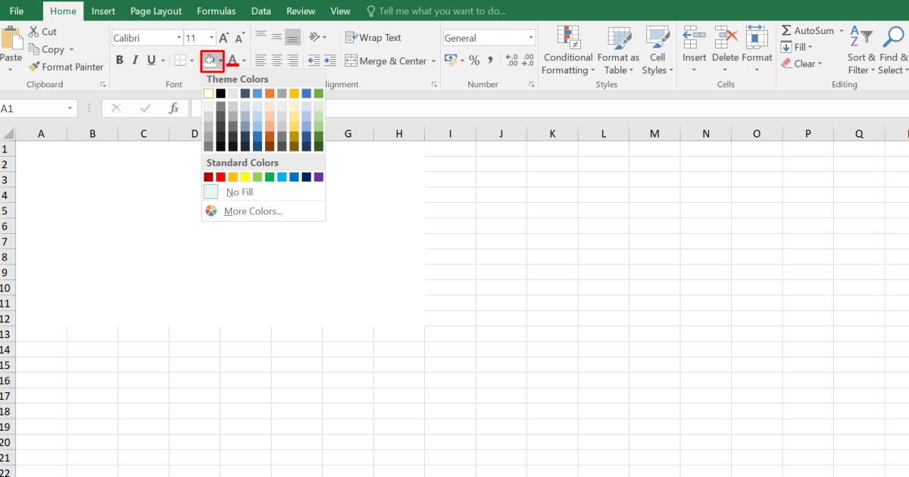
Task: Expand the Number Format dropdown
Action: (x=532, y=36)
